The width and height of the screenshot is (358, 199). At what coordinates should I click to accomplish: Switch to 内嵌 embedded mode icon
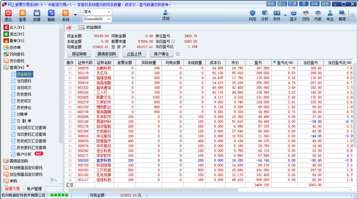pos(318,16)
